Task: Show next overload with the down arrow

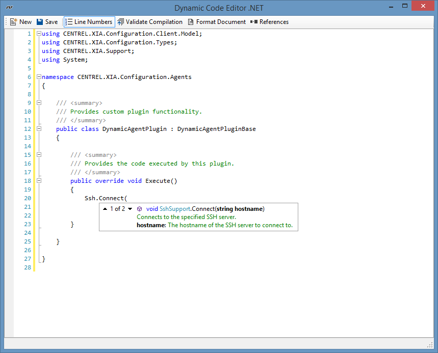Action: [x=130, y=209]
